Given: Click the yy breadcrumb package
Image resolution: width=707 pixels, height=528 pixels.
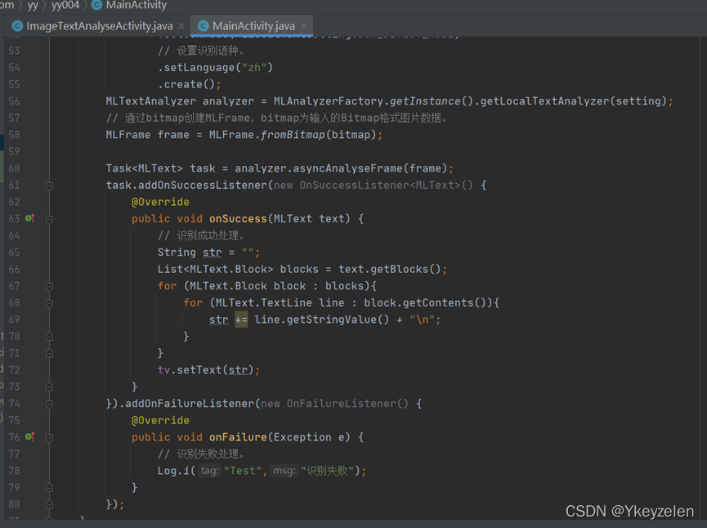Looking at the screenshot, I should pyautogui.click(x=33, y=5).
